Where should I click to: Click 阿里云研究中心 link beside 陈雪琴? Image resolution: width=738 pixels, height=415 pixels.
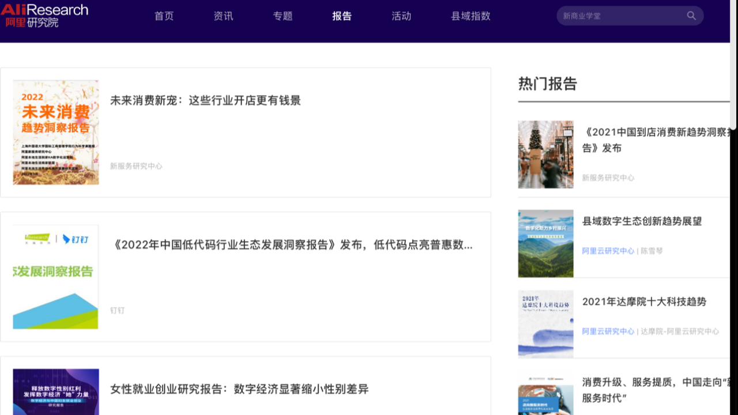(608, 251)
